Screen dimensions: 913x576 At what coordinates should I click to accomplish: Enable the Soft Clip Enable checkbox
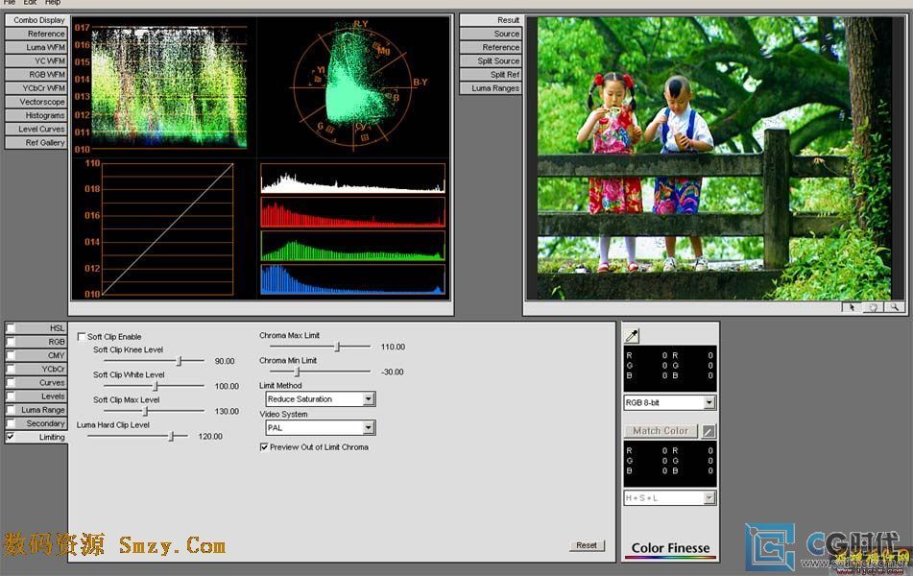[82, 337]
